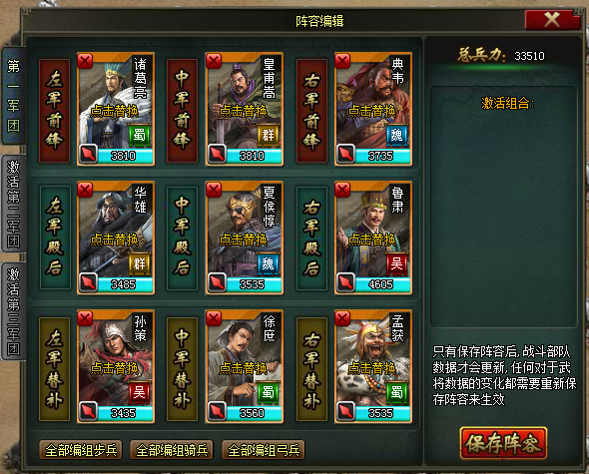Switch to 第一军团 tab
Screen dimensions: 589x474
coord(14,96)
